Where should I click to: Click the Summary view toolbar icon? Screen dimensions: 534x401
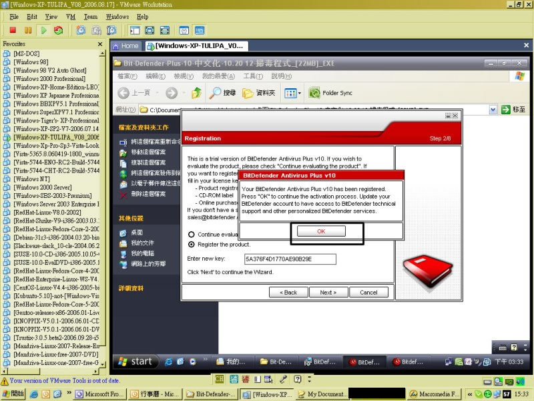pos(184,30)
